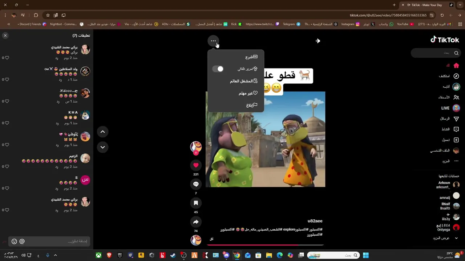The width and height of the screenshot is (465, 261).
Task: Open ولد السلاطين's avatar in the comments
Action: pos(85,71)
